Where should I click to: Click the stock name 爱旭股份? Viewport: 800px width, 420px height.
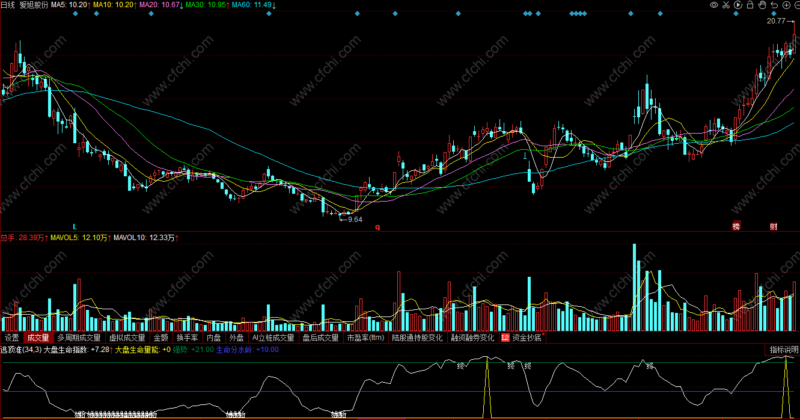34,5
